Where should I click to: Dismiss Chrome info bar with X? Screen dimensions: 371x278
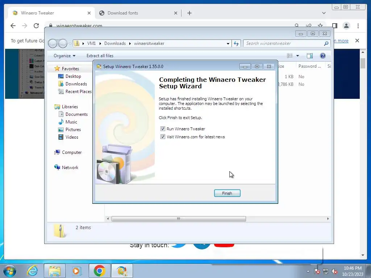(357, 41)
